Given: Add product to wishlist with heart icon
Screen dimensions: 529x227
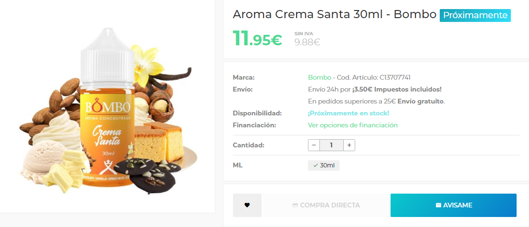Looking at the screenshot, I should (247, 205).
